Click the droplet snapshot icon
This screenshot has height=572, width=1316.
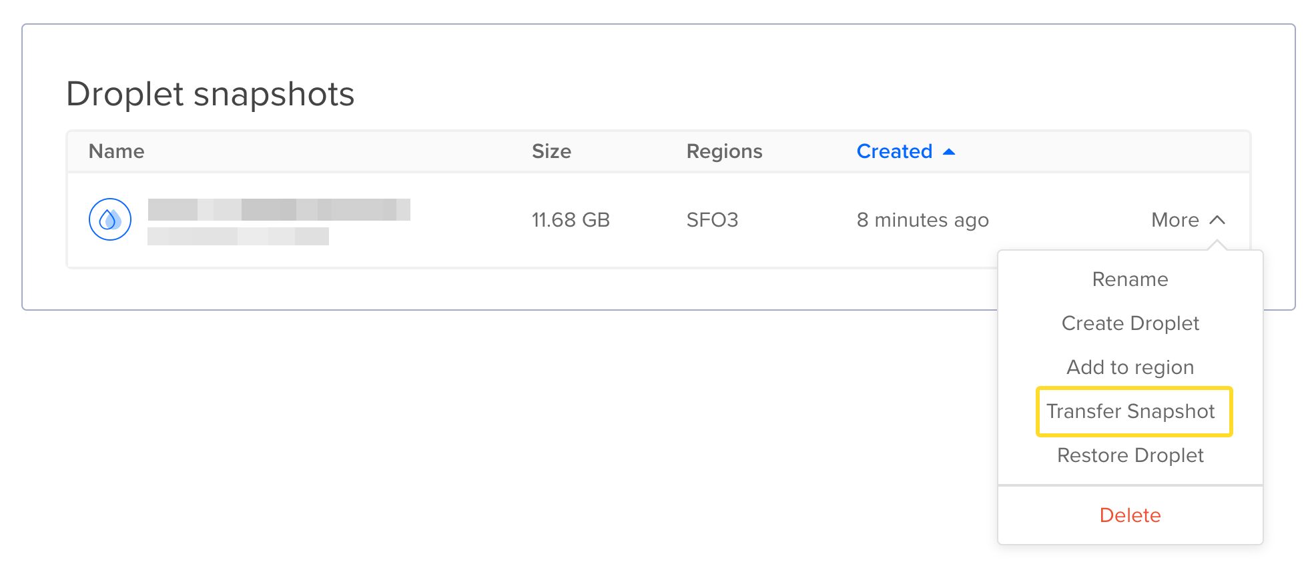pyautogui.click(x=110, y=219)
